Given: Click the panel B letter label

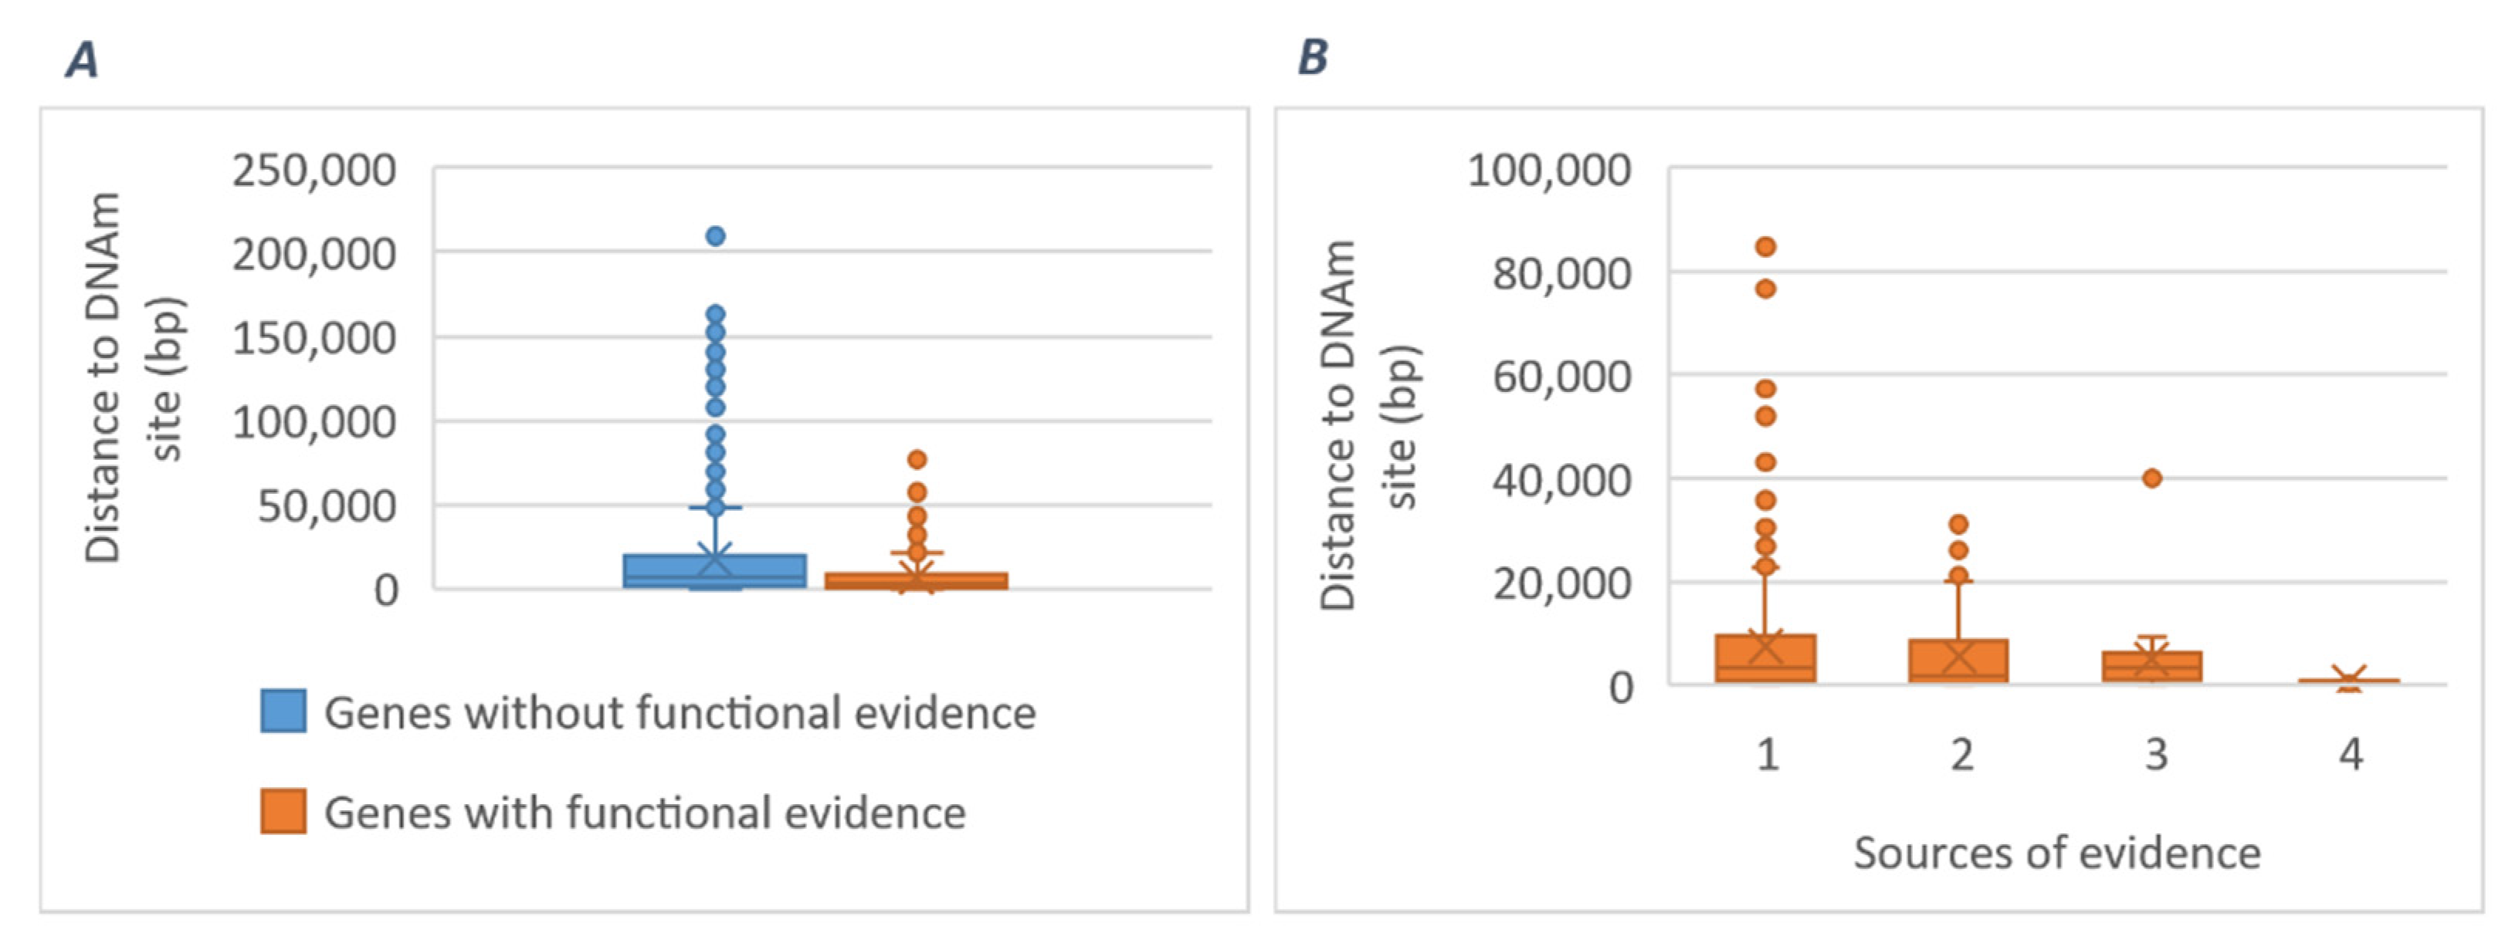Looking at the screenshot, I should pos(1314,56).
